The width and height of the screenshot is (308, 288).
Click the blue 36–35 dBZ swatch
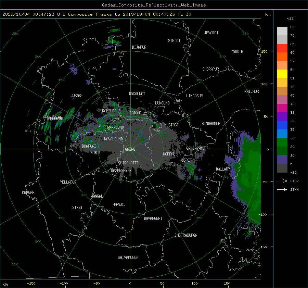282,125
